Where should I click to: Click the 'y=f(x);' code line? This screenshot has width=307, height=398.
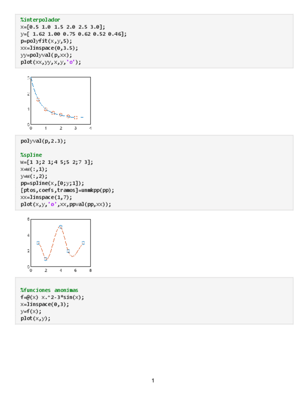30,311
